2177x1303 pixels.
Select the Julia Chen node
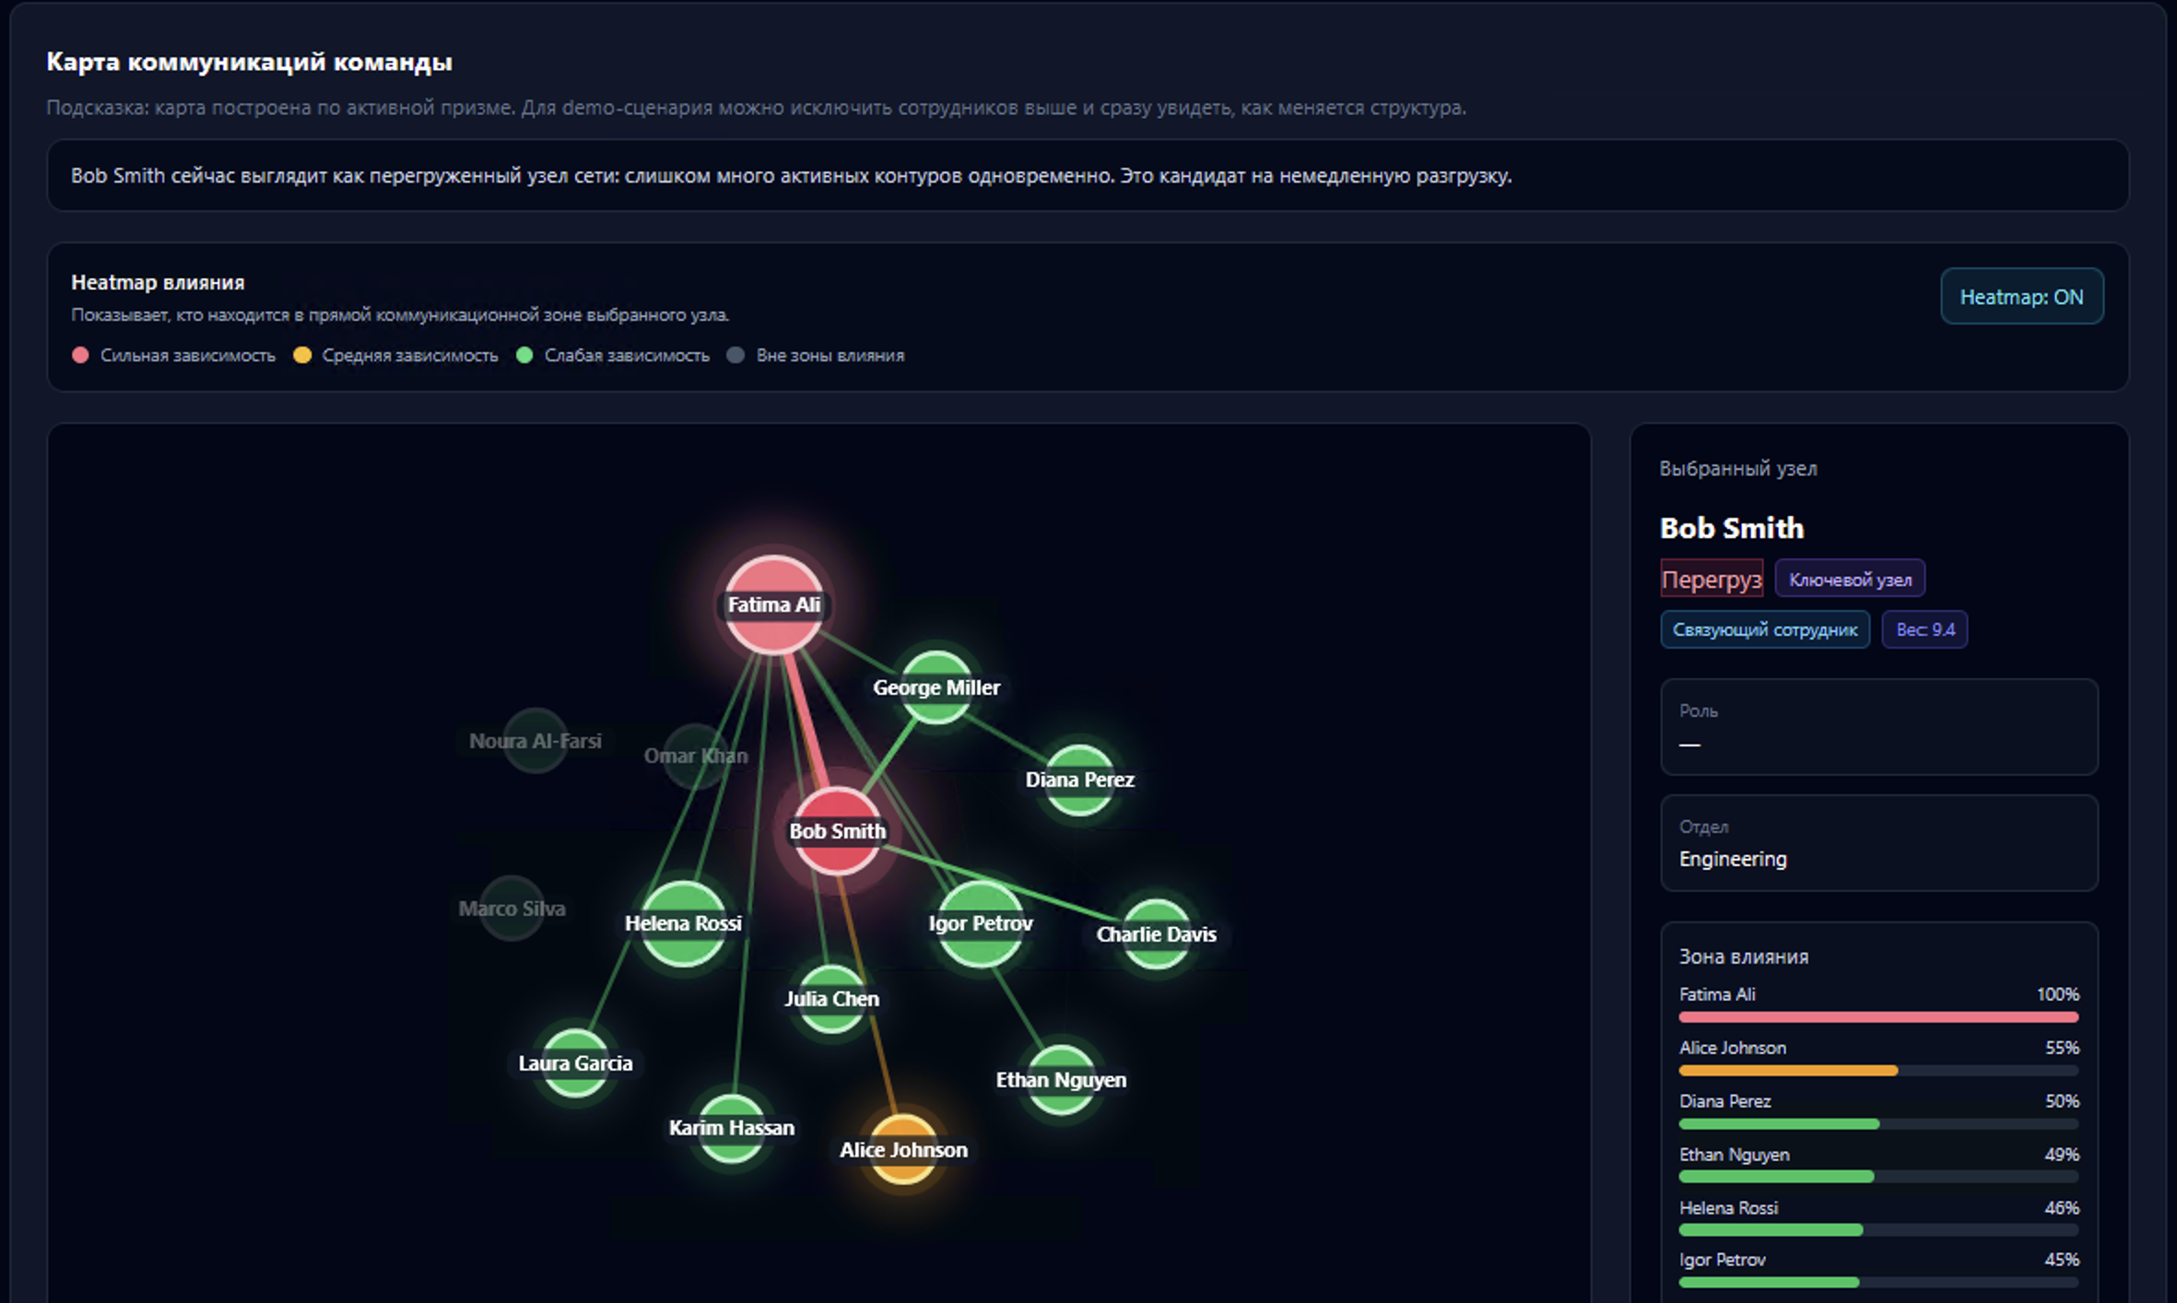click(x=831, y=999)
